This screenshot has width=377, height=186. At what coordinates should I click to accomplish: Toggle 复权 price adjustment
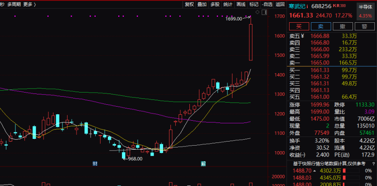[189, 4]
